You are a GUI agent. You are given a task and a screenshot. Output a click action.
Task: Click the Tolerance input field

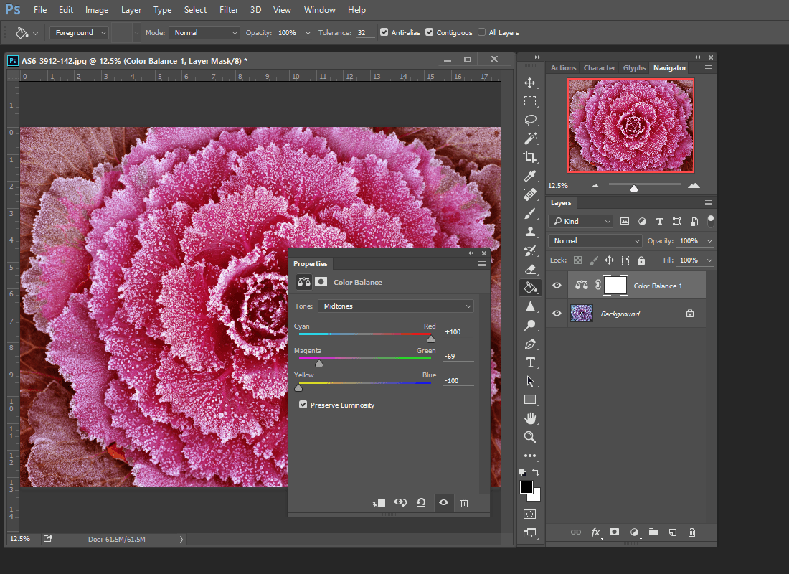(365, 33)
